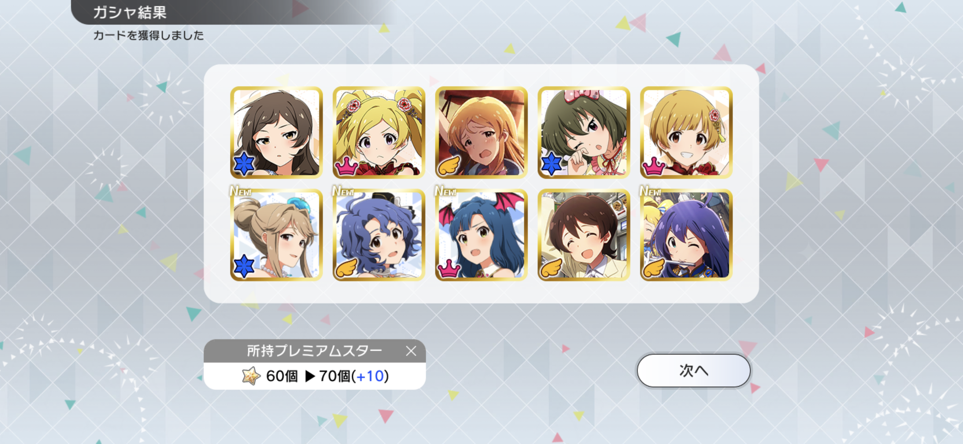963x444 pixels.
Task: Click the 次へ button
Action: pos(694,370)
